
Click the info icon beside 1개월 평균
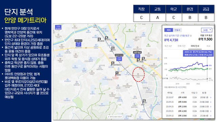(x=191, y=36)
